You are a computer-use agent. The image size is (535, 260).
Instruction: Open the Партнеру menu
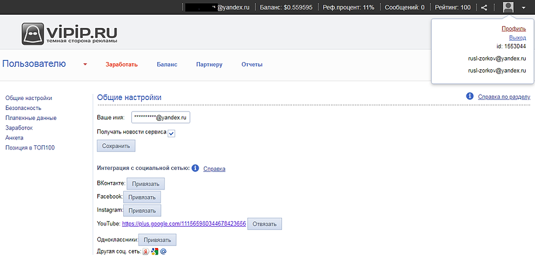click(209, 65)
